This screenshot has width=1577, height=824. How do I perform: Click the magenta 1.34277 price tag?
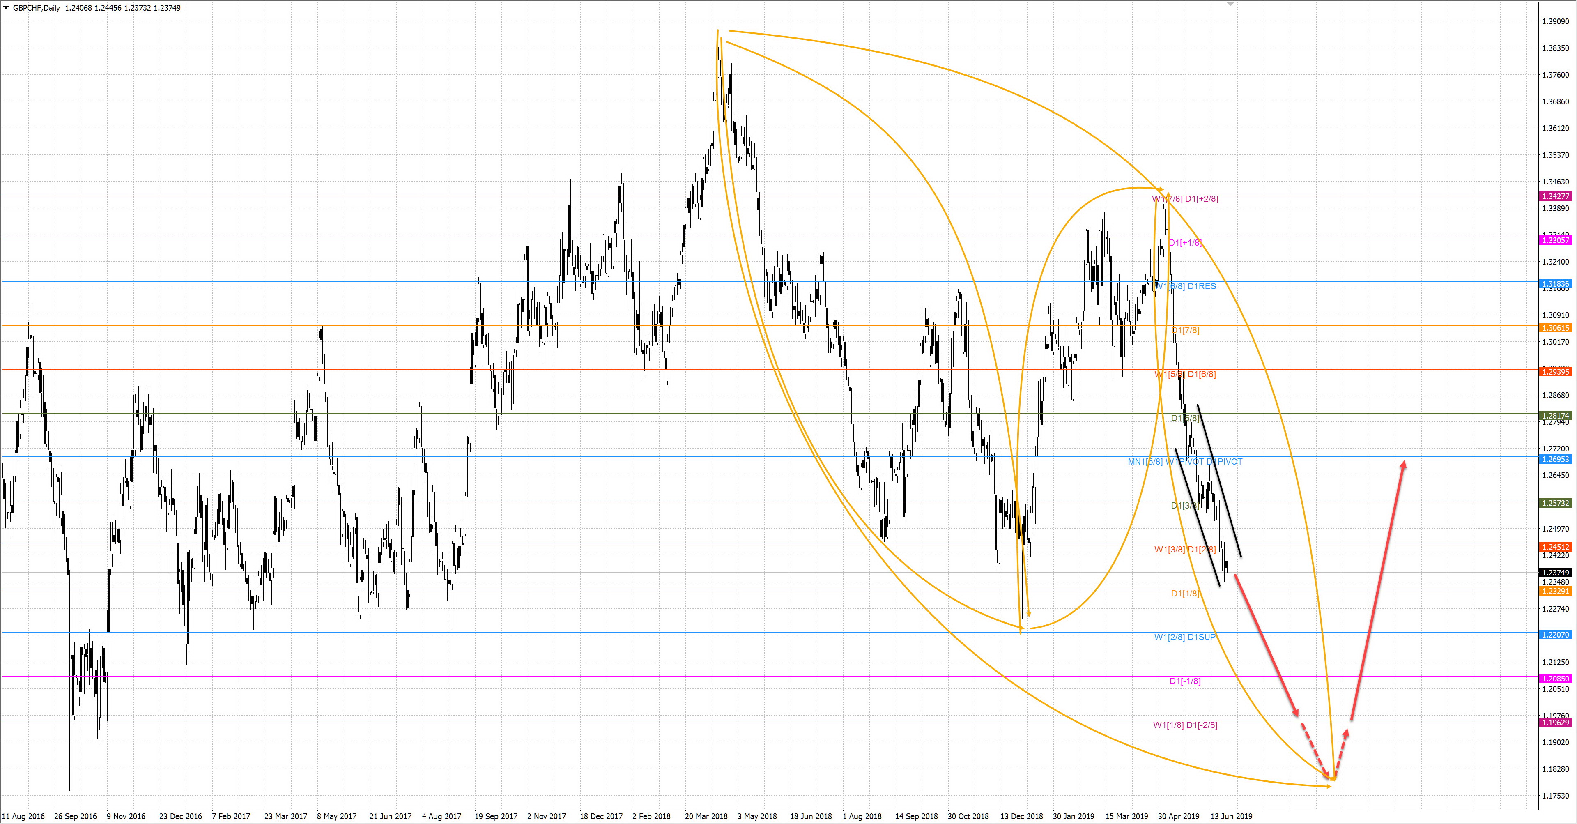point(1555,196)
